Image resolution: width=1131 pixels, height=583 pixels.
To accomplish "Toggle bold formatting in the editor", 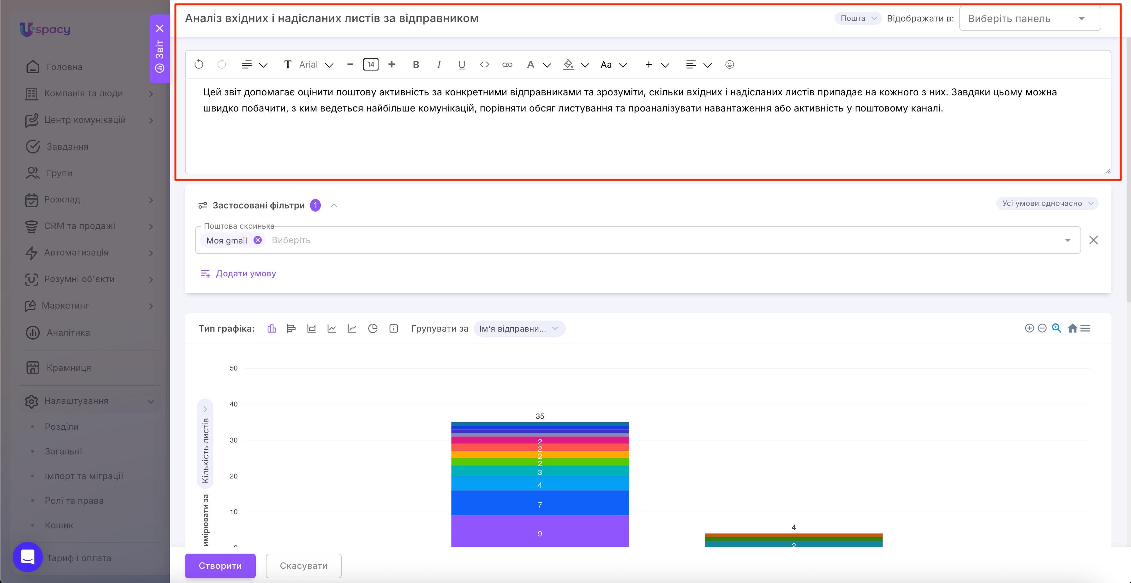I will (x=416, y=64).
